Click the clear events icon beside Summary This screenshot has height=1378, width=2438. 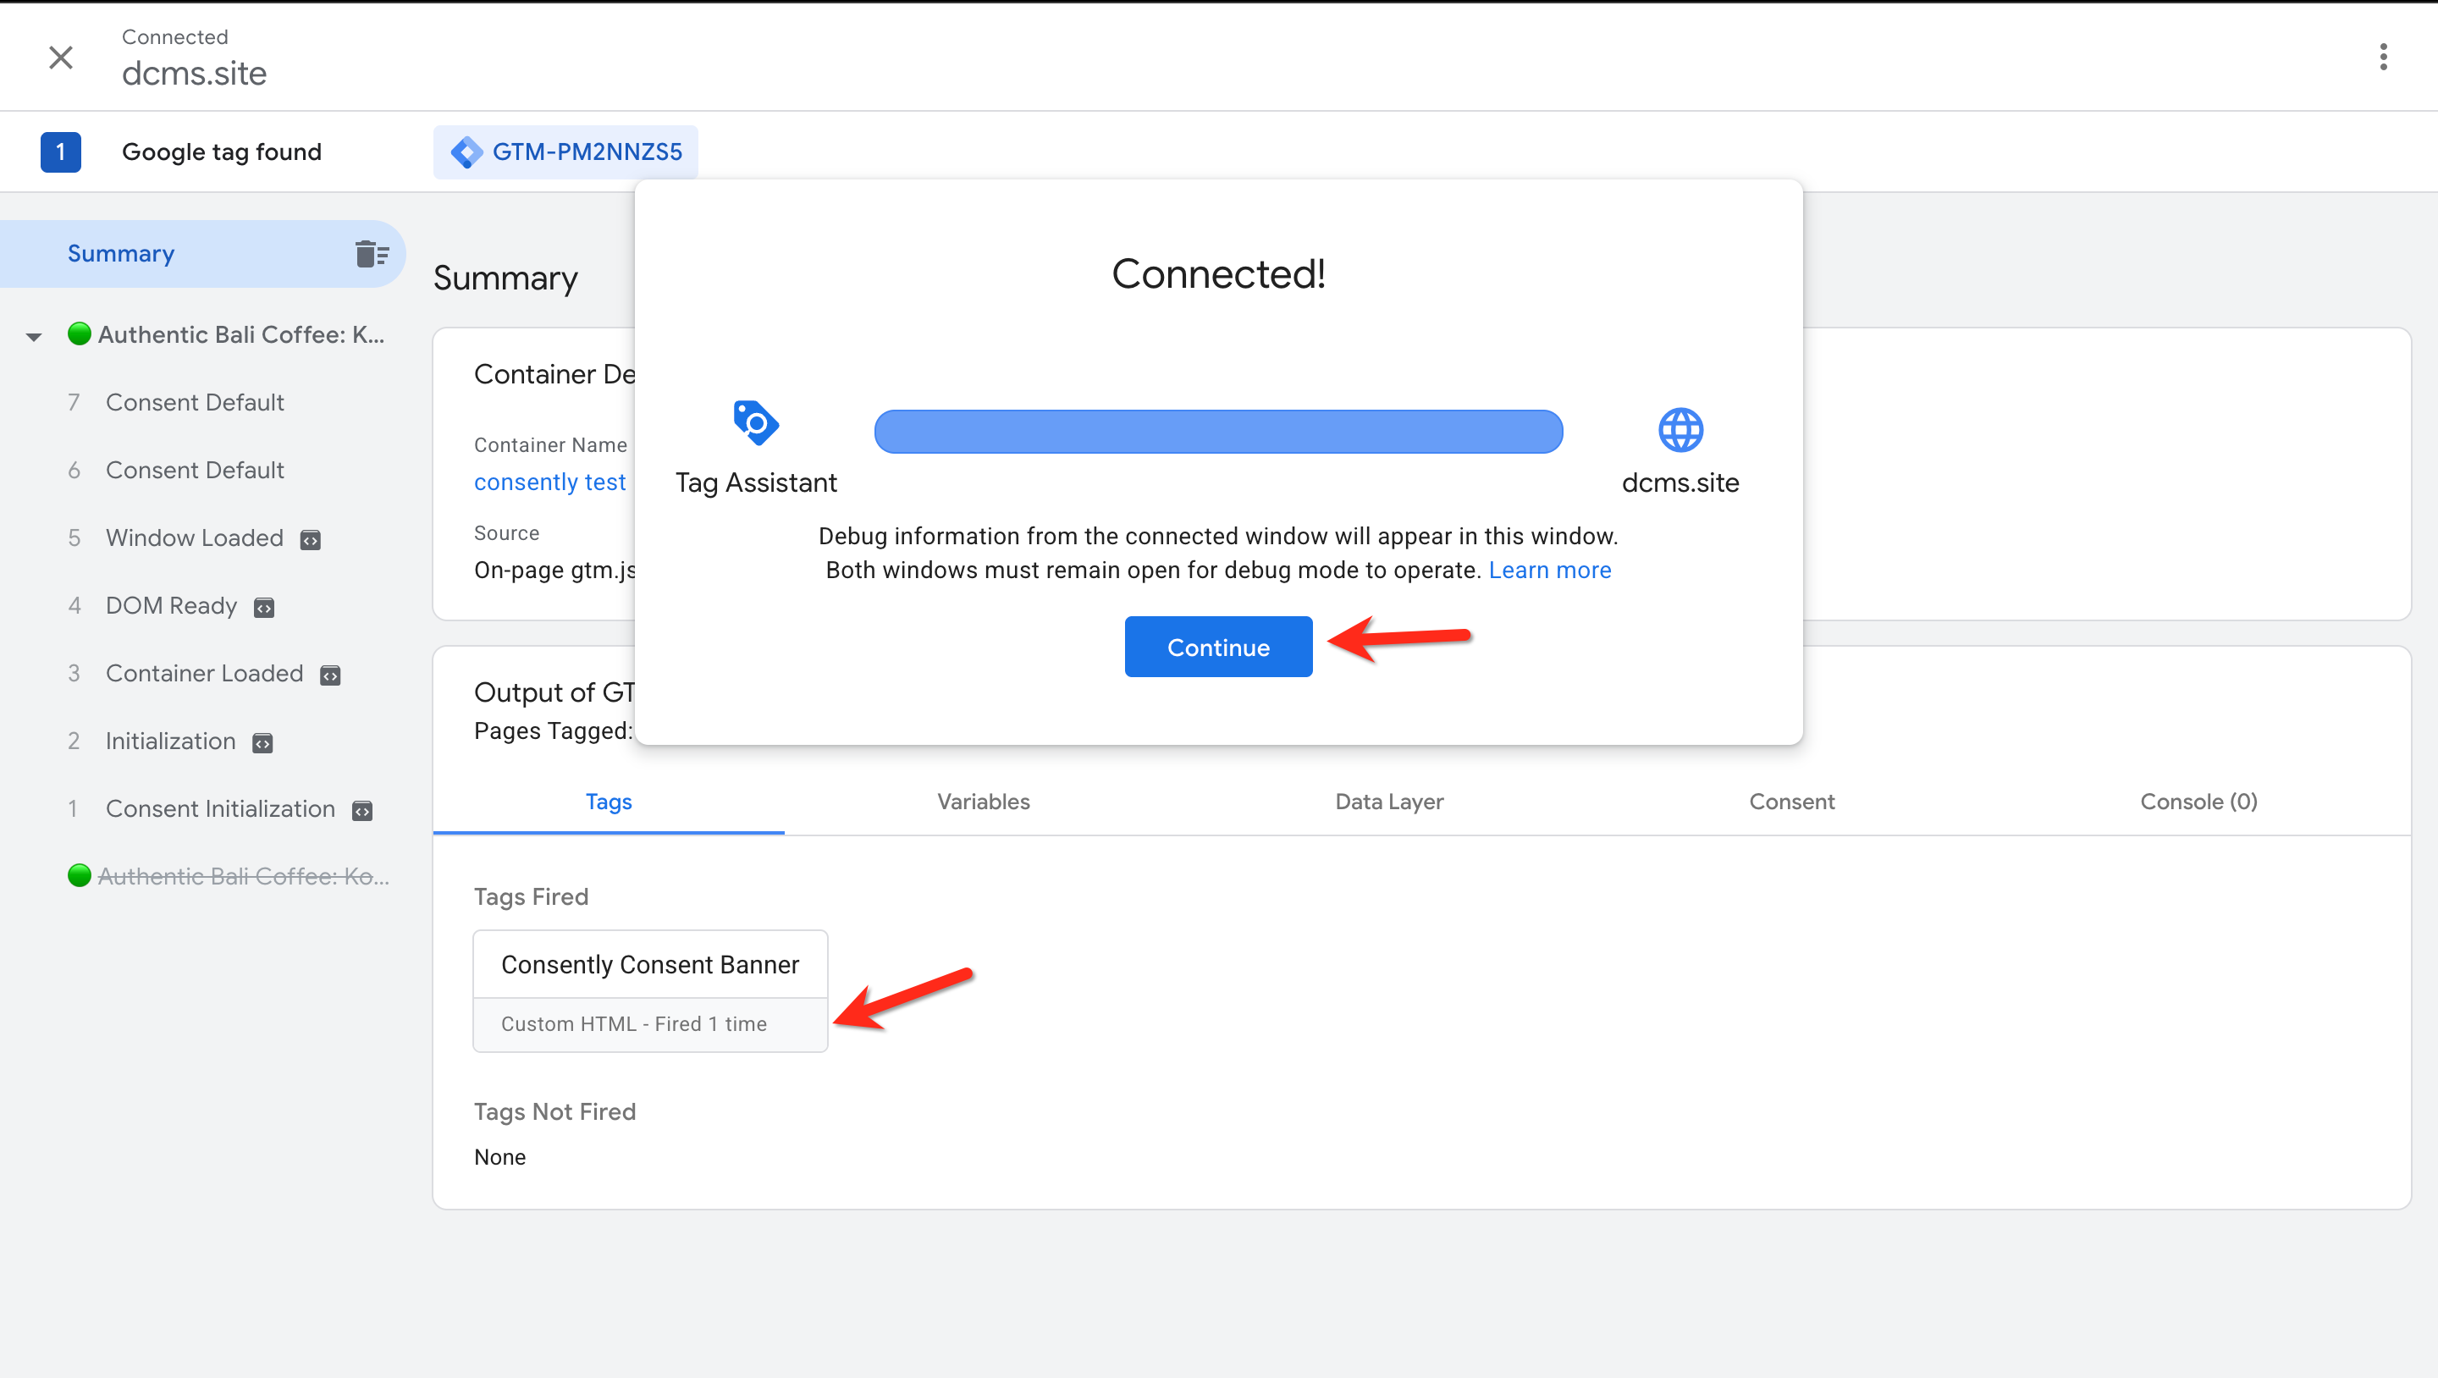tap(371, 254)
